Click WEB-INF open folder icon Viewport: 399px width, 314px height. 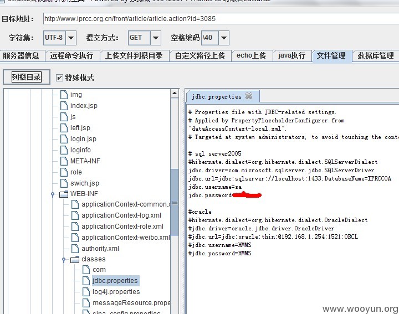pyautogui.click(x=64, y=194)
